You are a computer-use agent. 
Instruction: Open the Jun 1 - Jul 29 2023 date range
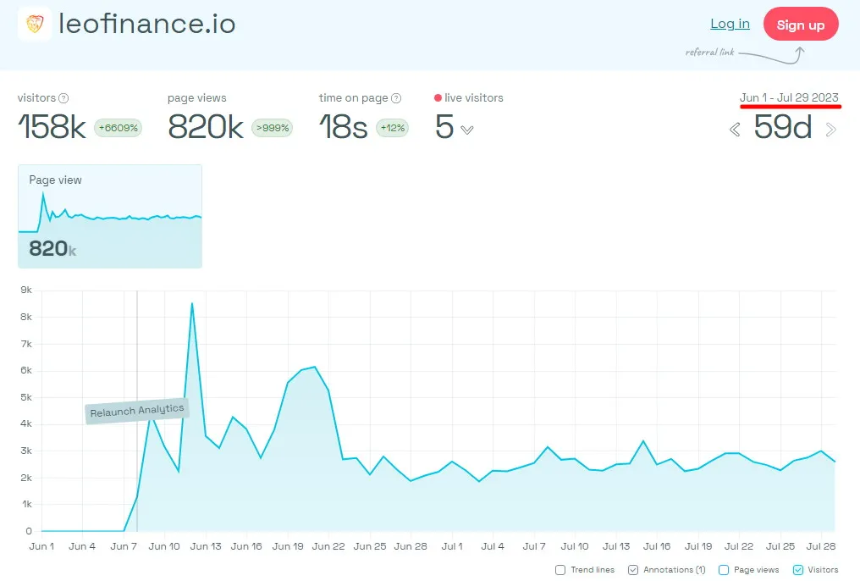789,97
